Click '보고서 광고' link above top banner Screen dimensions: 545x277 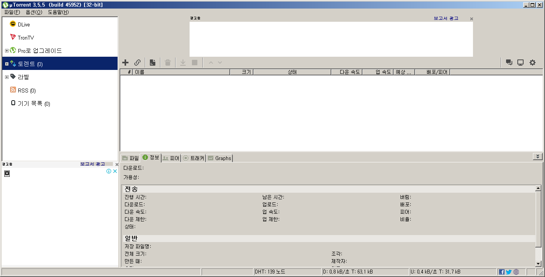[446, 18]
